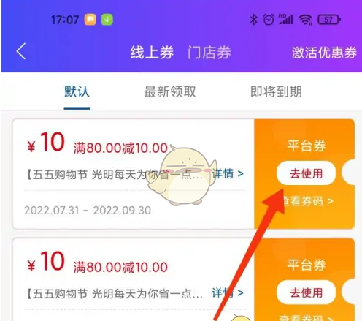Tap the Wi-Fi status icon

coord(306,20)
